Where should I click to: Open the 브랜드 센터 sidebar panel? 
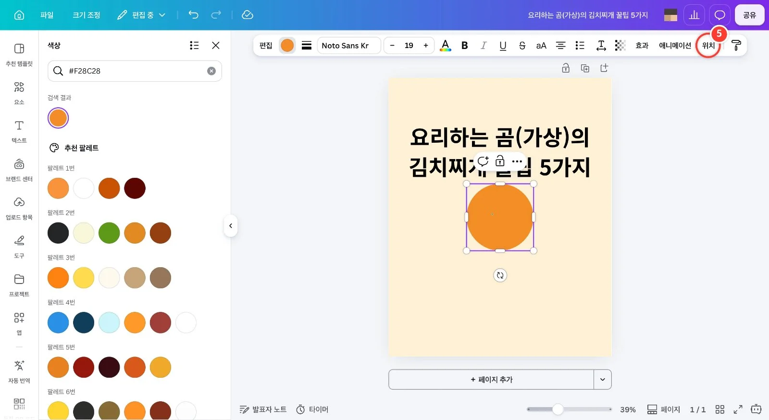click(19, 170)
